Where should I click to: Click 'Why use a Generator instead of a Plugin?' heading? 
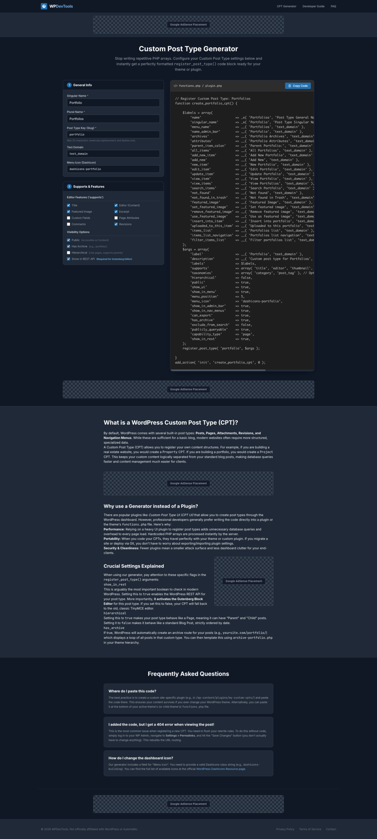[151, 506]
